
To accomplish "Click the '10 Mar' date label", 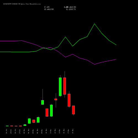I will (x=46, y=131).
